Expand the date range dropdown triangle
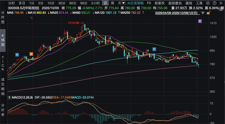Viewport: 225px width, 124px height. coord(203,13)
